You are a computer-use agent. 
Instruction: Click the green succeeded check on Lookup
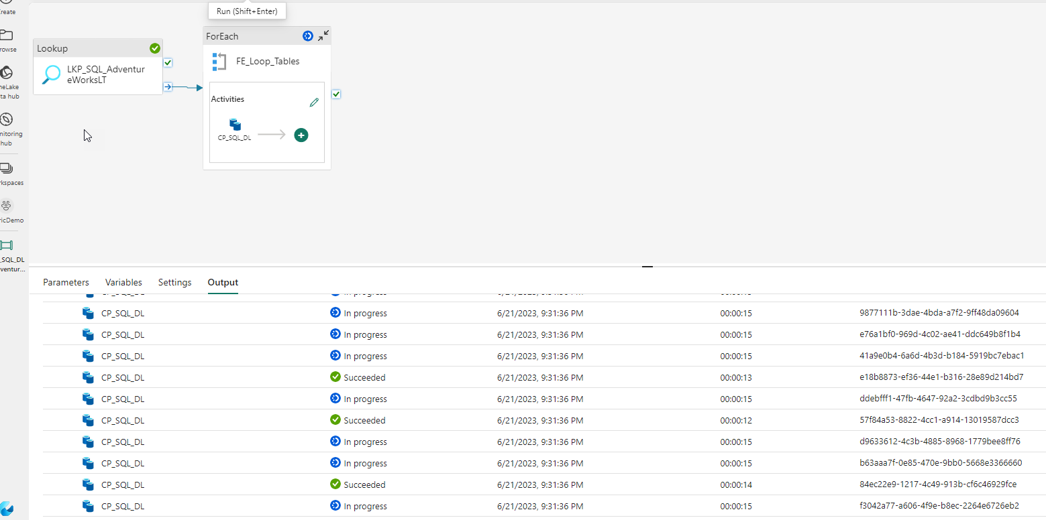155,48
